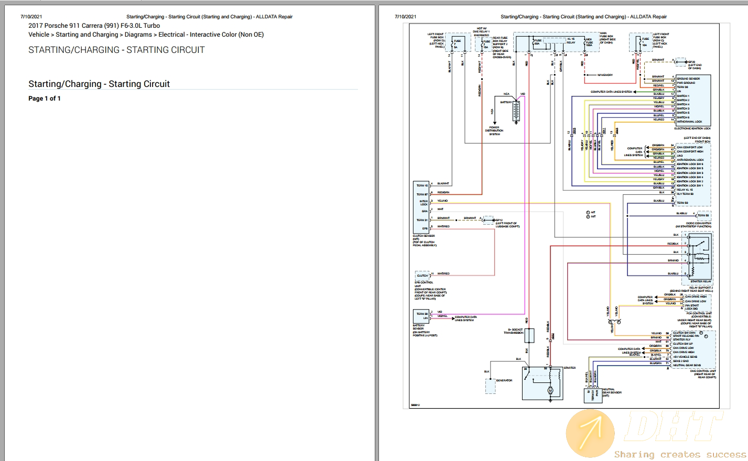Screen dimensions: 748x461
Task: Click the 'EPB CONTROL UNIT' label
Action: (x=424, y=284)
